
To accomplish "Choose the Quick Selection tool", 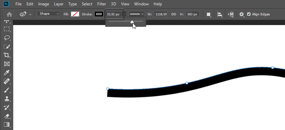I will (x=7, y=46).
